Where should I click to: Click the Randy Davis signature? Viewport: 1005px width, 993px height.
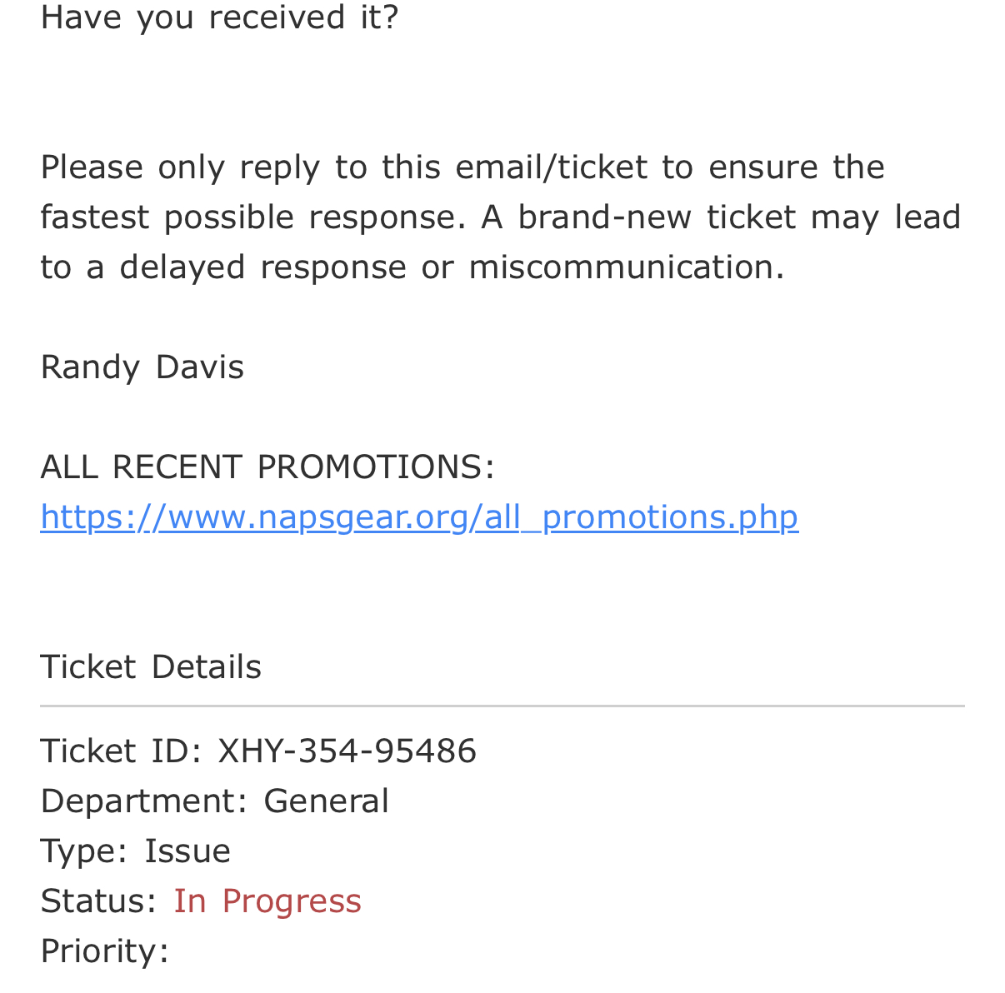coord(142,367)
